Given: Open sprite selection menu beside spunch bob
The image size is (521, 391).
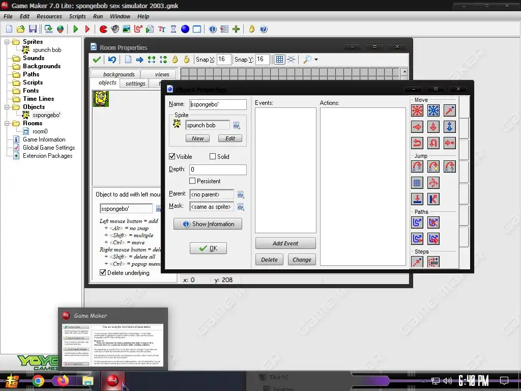Looking at the screenshot, I should click(x=237, y=125).
